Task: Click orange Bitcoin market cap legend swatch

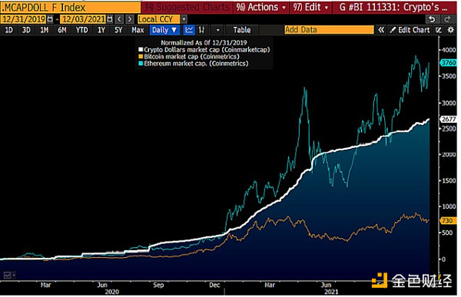Action: pos(141,56)
